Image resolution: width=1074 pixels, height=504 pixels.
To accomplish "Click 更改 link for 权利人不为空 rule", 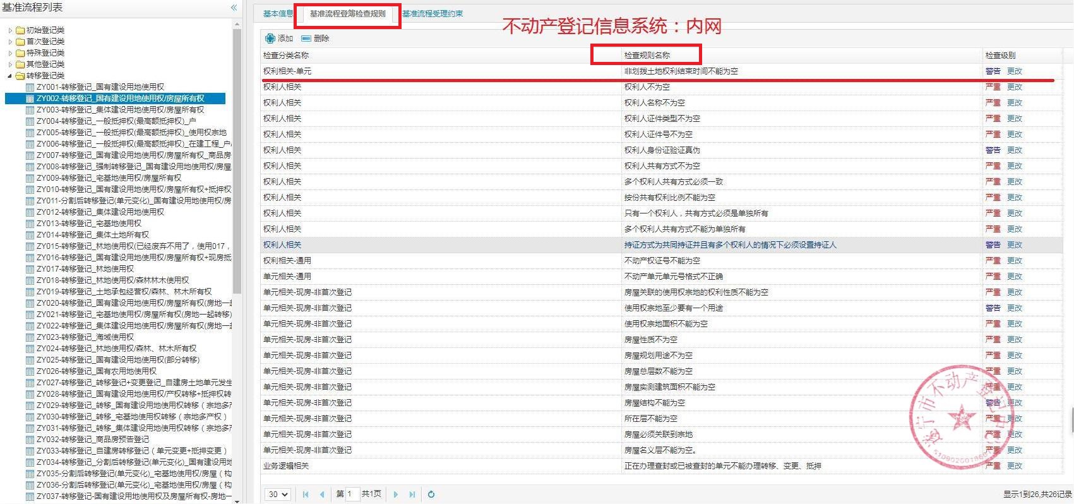I will pyautogui.click(x=1014, y=87).
